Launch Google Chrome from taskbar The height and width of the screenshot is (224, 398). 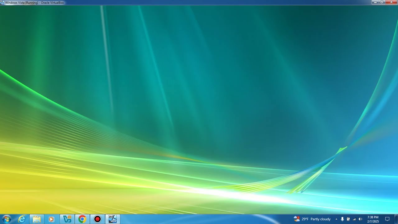82,219
